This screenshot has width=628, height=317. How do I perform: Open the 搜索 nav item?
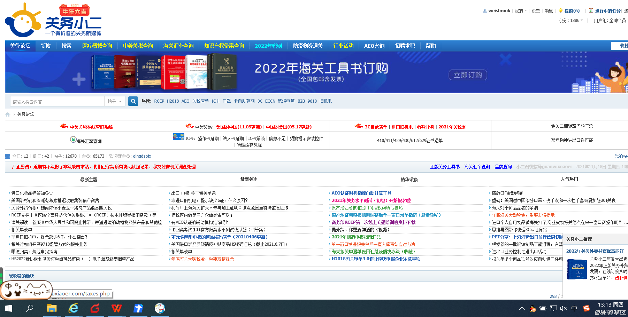[x=67, y=46]
